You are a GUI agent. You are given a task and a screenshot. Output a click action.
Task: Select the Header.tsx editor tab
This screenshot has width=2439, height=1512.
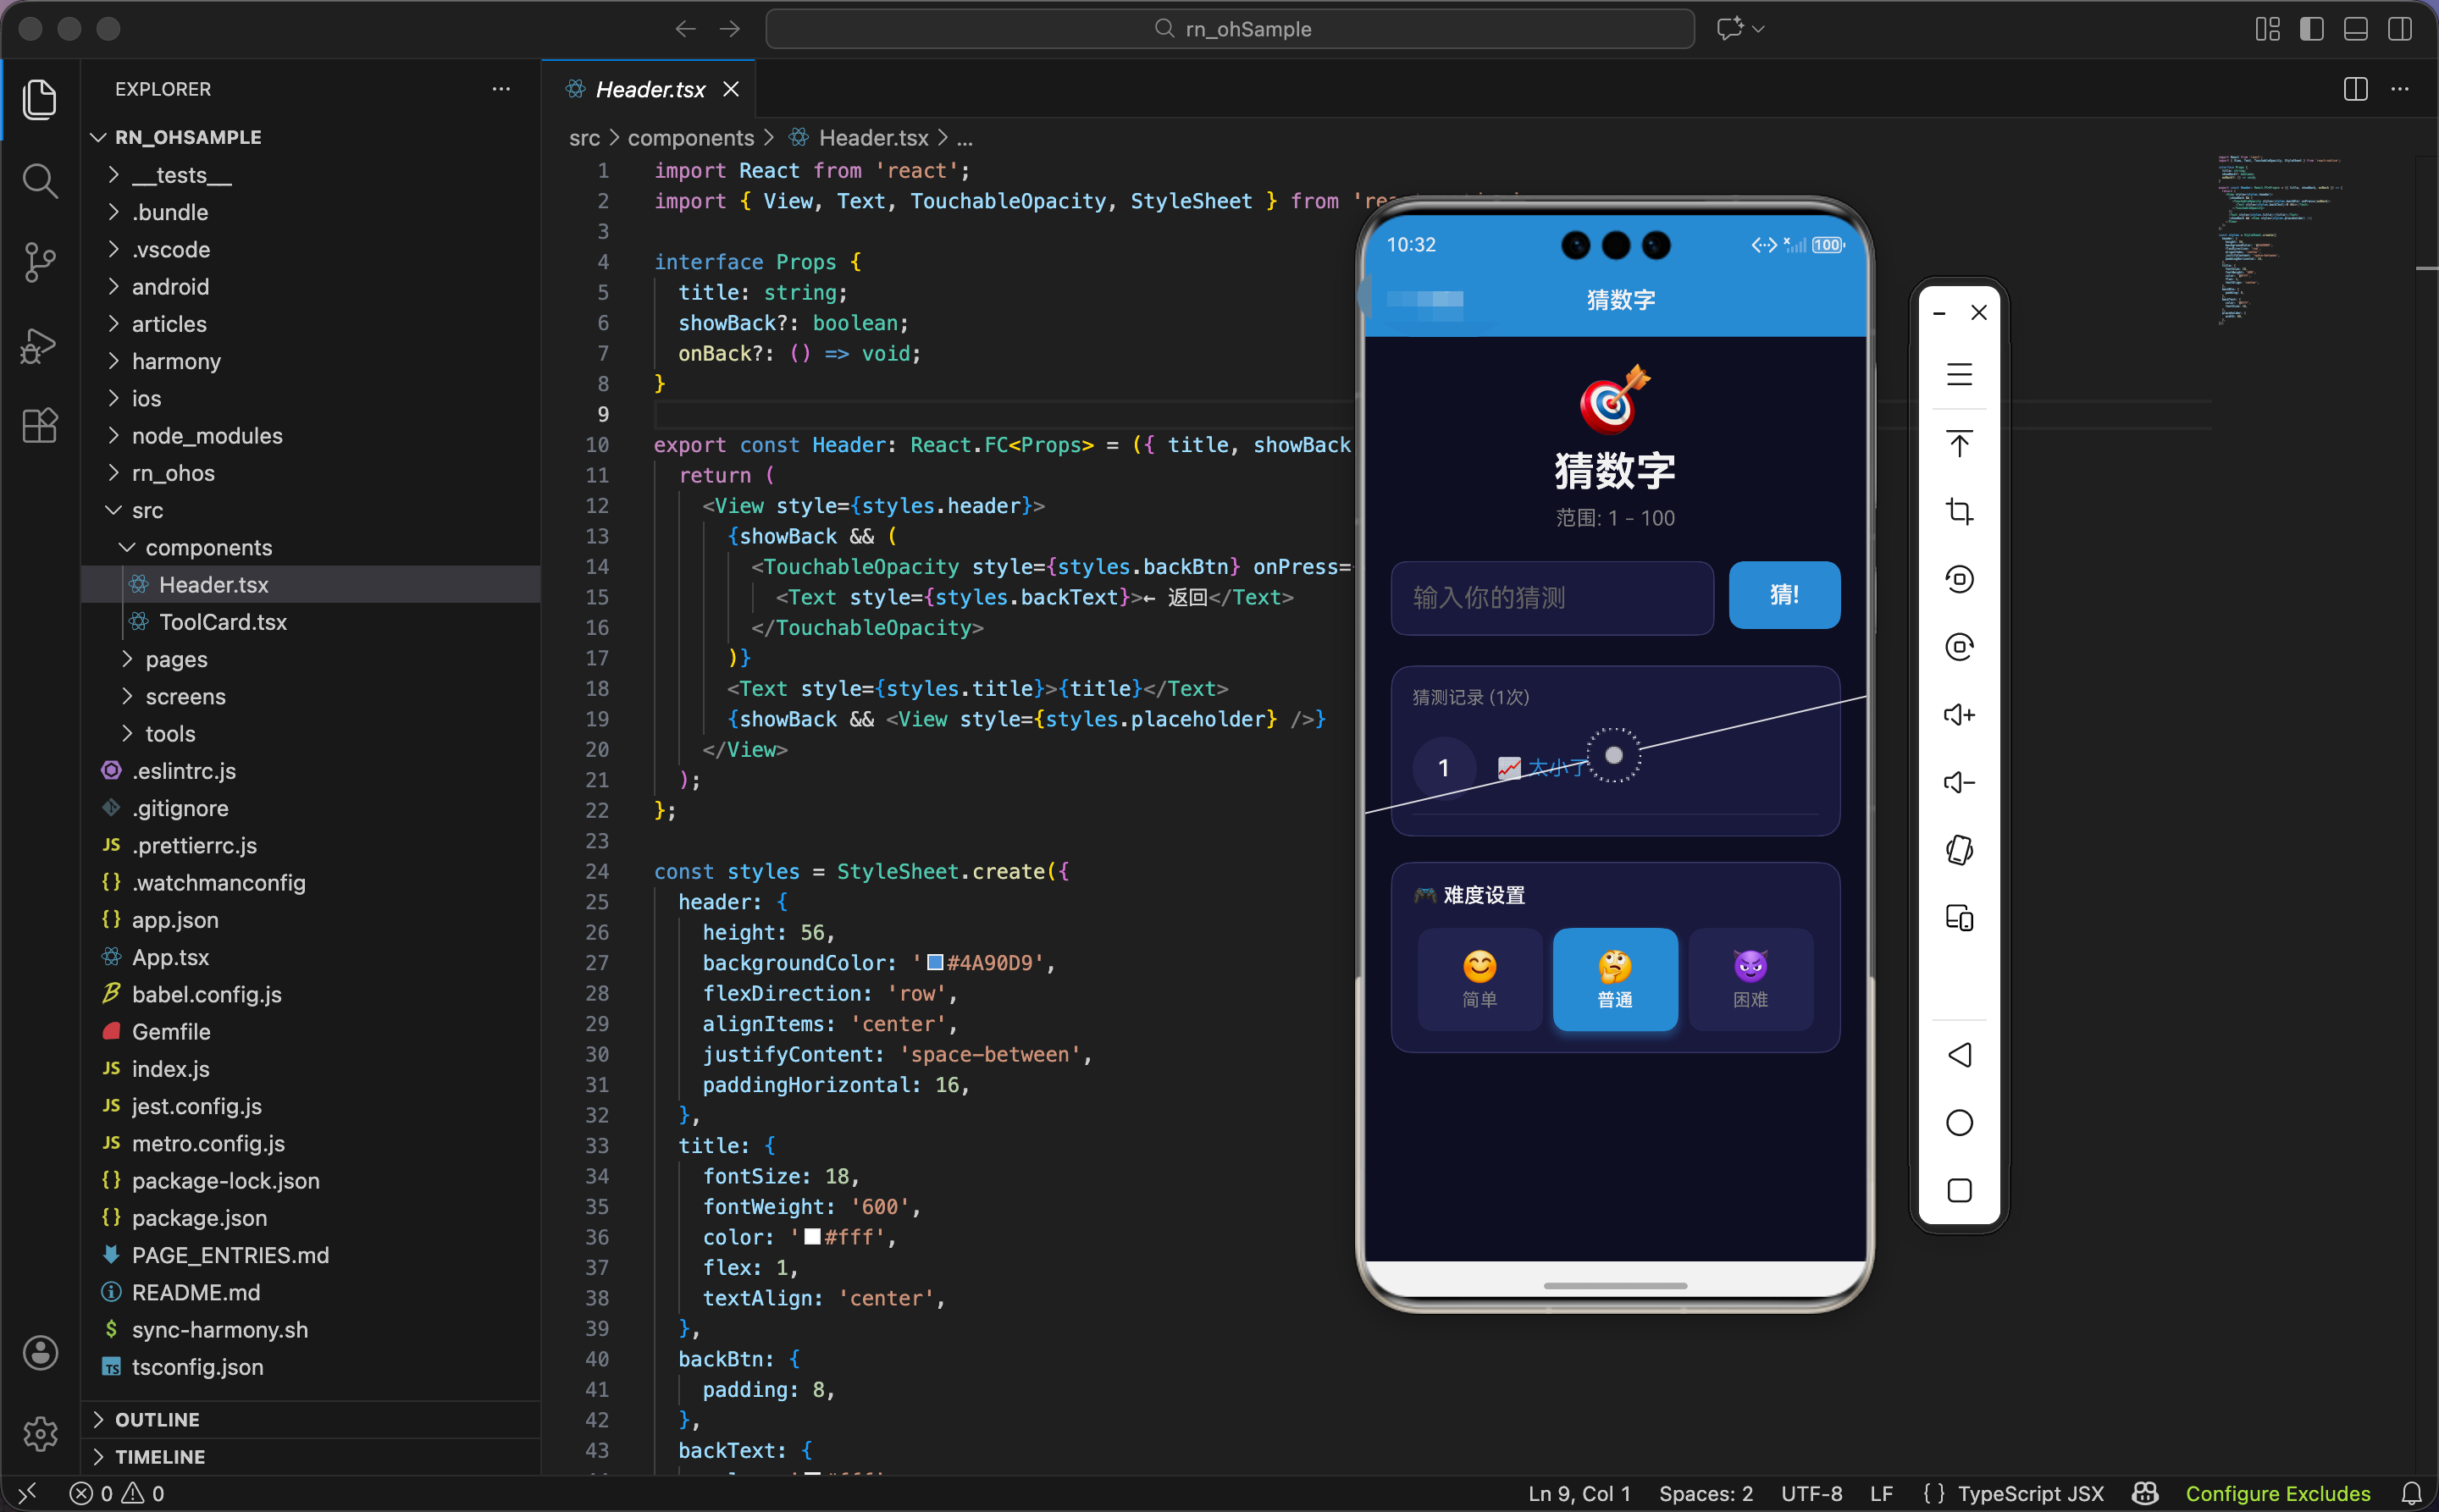point(650,89)
